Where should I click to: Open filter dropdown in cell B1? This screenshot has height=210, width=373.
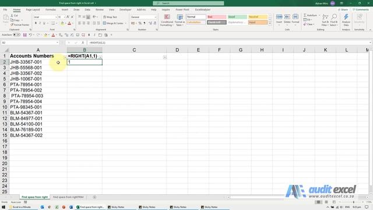pyautogui.click(x=100, y=57)
